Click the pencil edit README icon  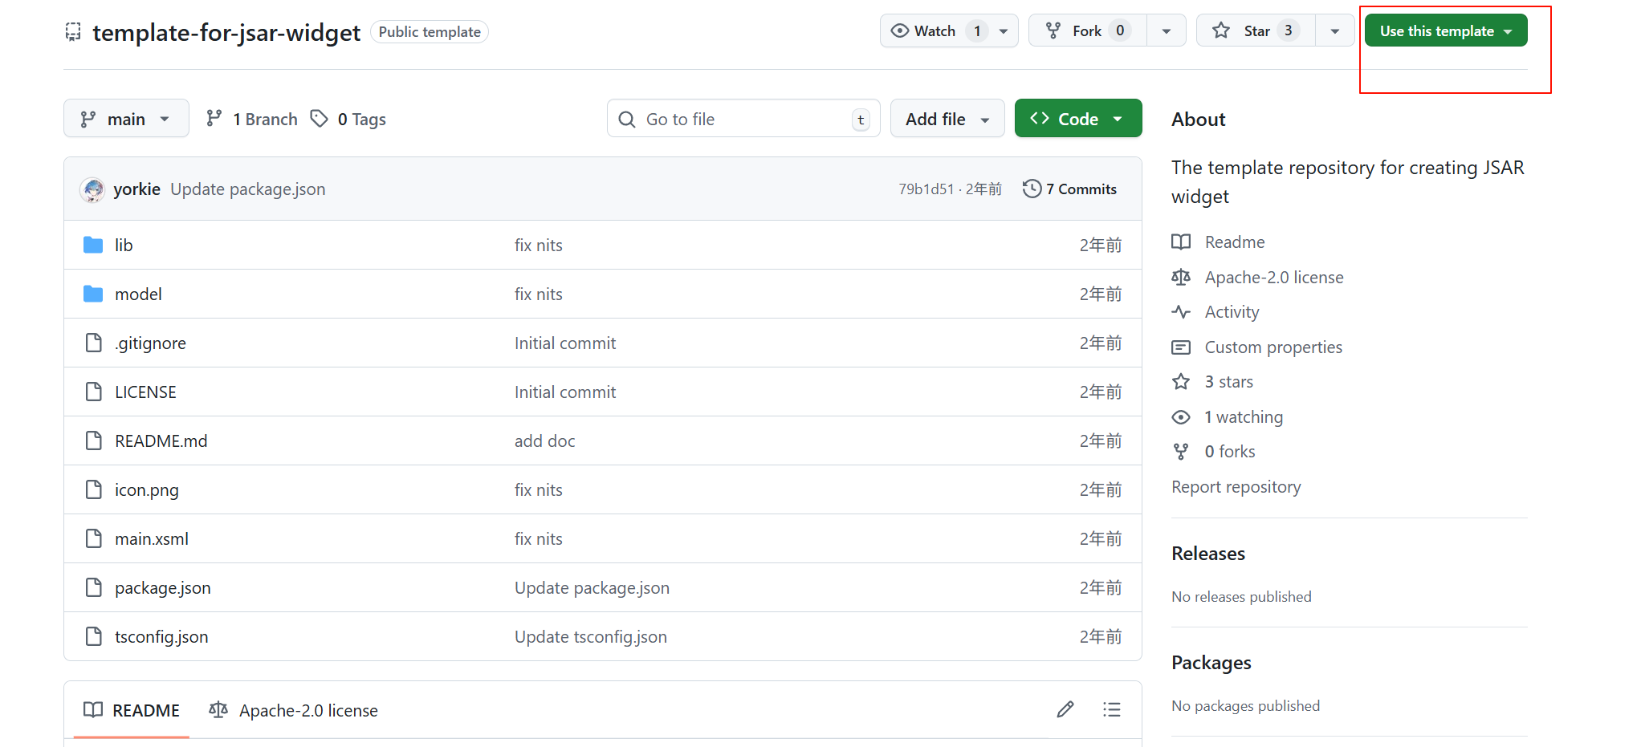point(1065,709)
